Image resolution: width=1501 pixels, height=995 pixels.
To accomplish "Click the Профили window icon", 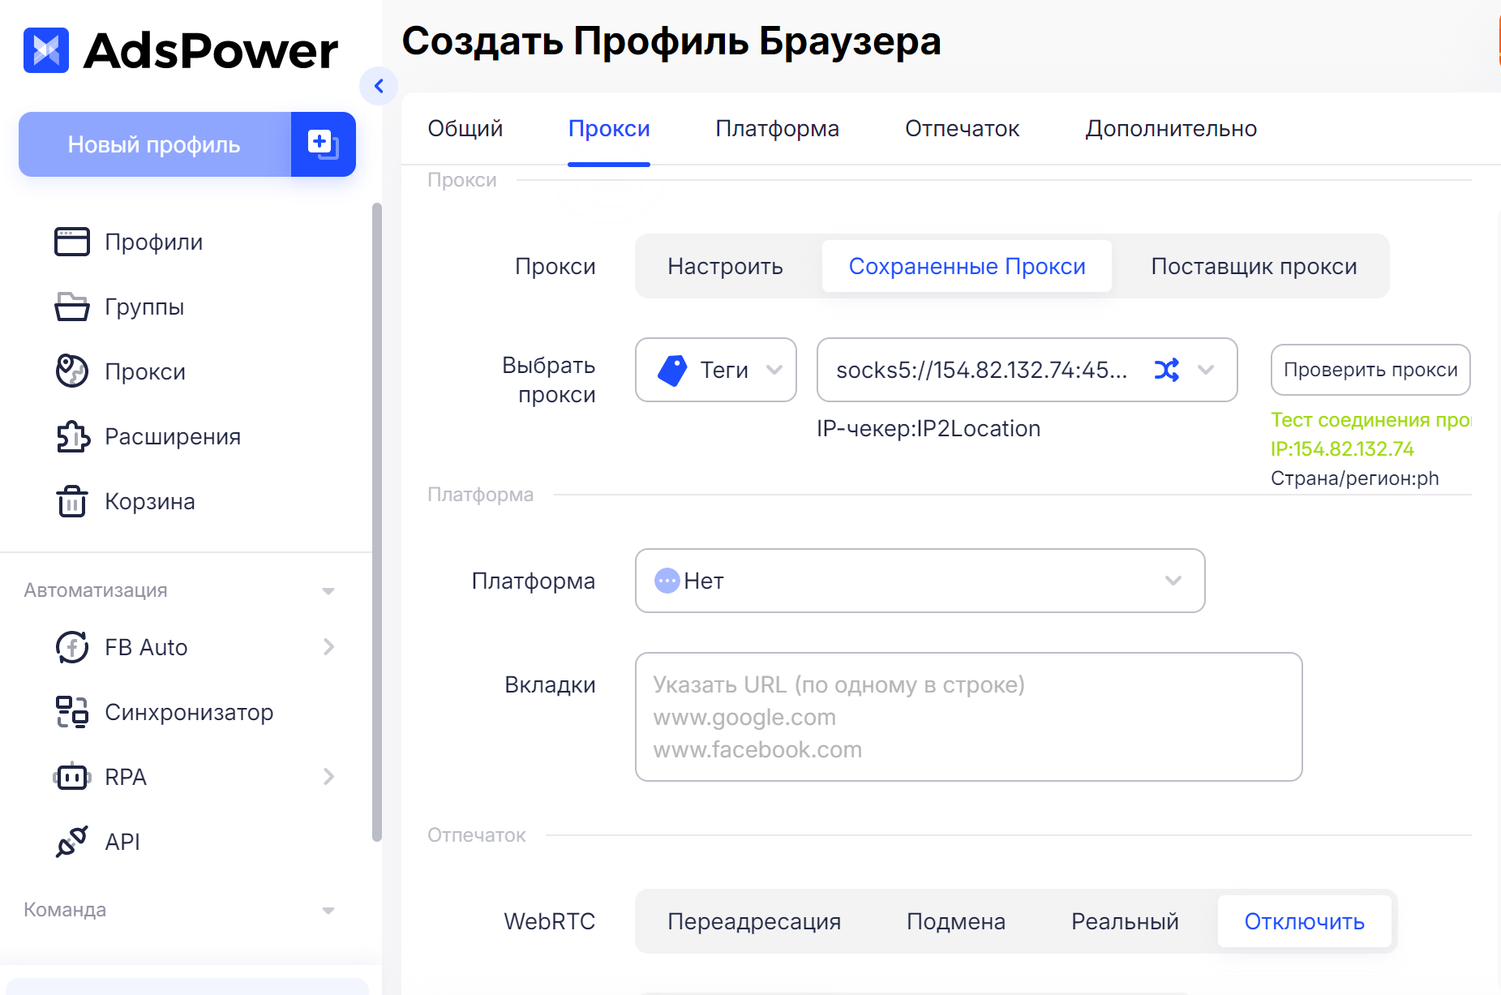I will click(x=72, y=242).
